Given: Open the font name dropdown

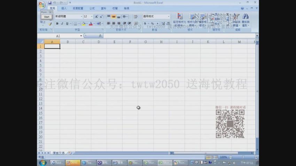Looking at the screenshot, I should (81, 17).
